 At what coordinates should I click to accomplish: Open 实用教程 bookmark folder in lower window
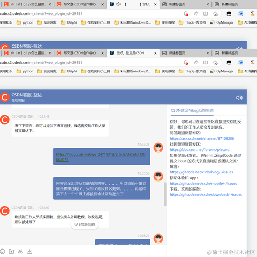click(x=165, y=71)
